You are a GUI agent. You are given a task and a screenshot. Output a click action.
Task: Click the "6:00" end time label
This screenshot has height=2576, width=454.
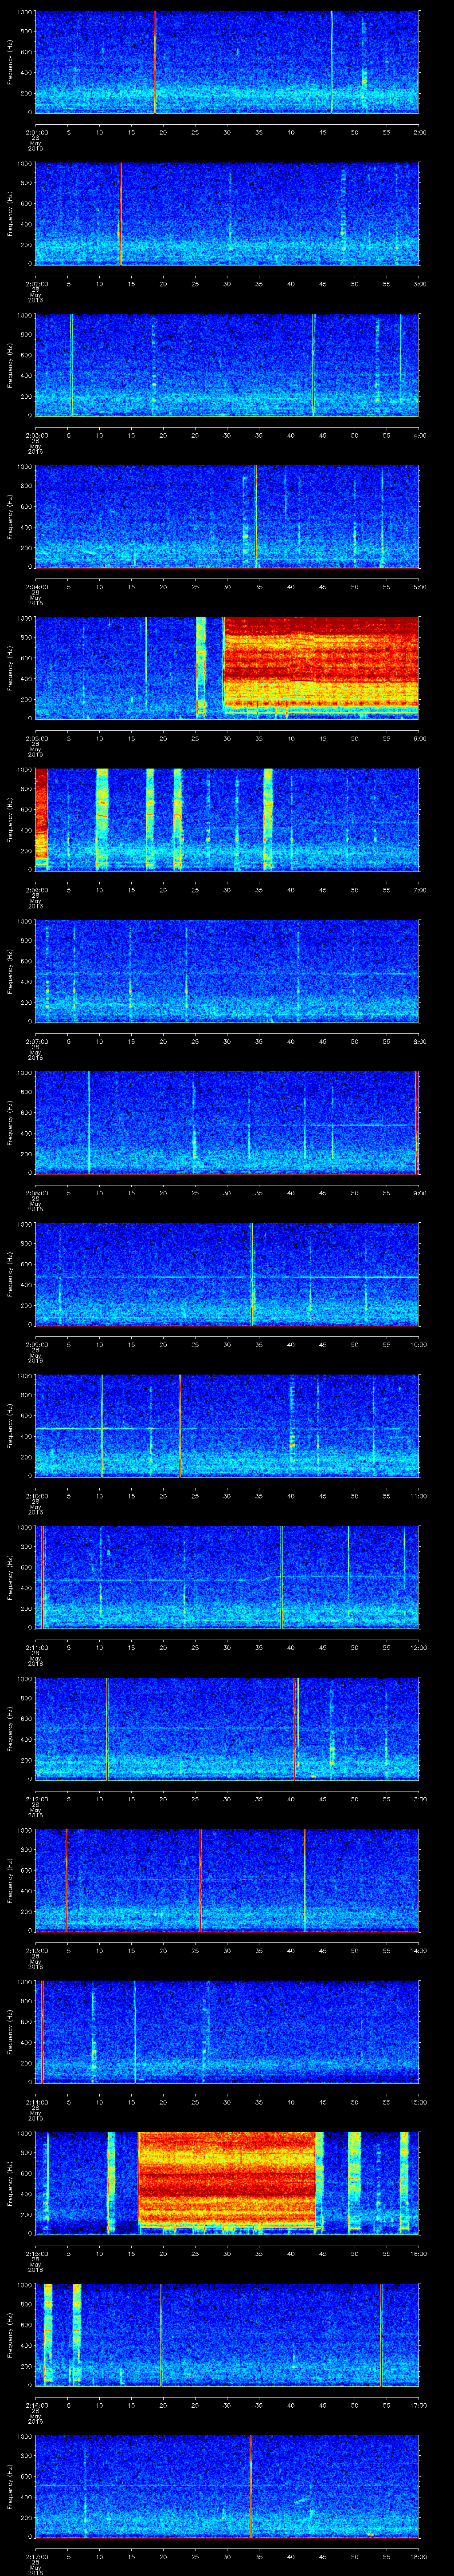pos(419,738)
